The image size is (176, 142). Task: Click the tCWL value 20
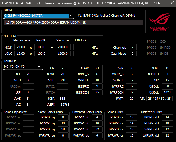point(63,74)
